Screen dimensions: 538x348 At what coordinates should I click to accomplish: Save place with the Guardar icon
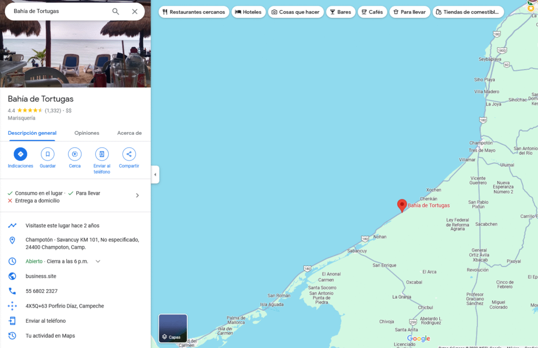(48, 154)
